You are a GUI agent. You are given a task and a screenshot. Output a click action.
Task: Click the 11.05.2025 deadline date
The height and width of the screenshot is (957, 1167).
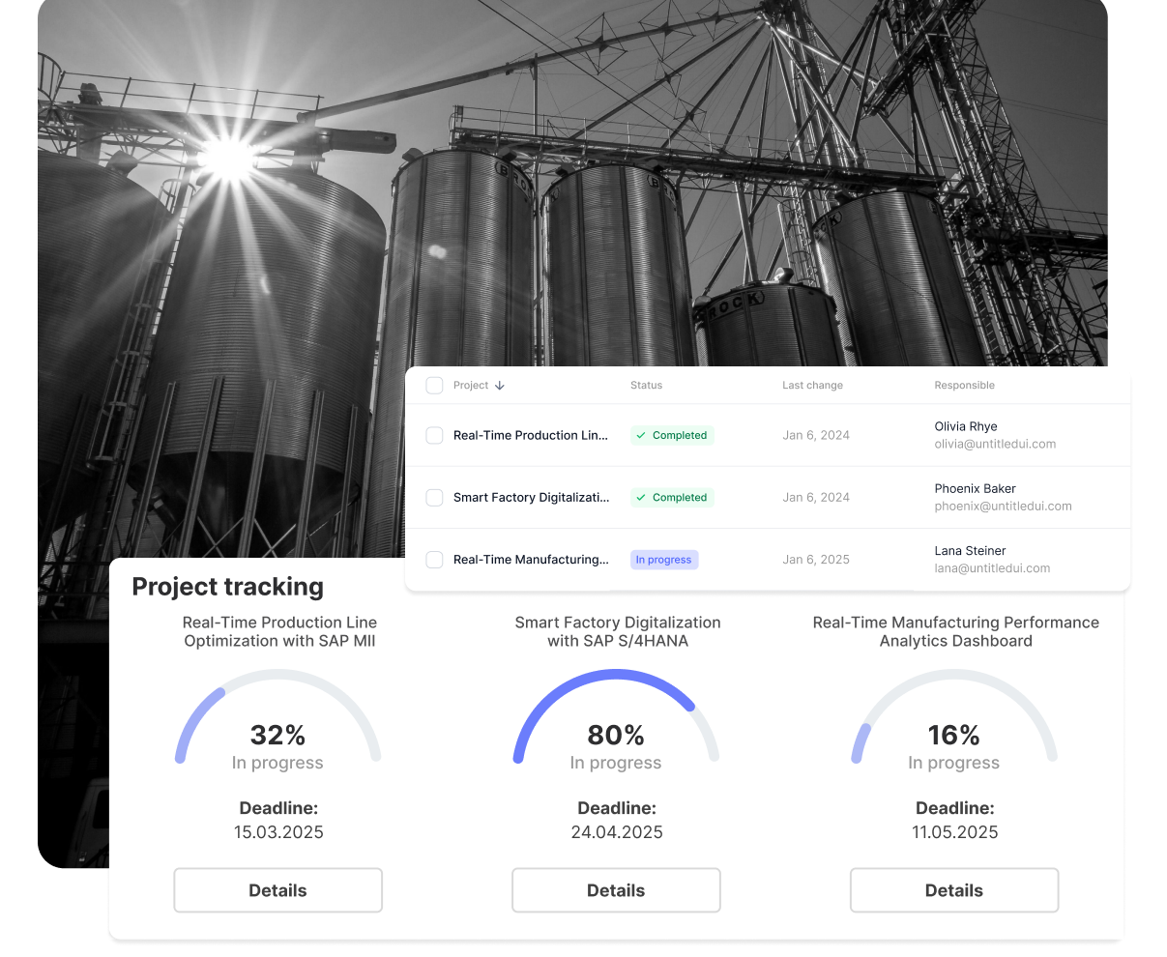pos(955,832)
